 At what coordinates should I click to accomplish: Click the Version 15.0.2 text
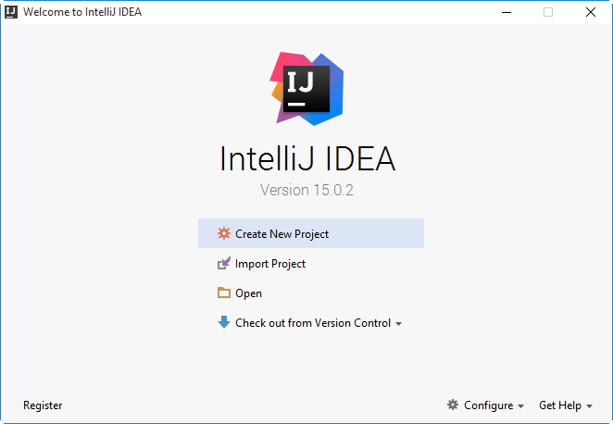pyautogui.click(x=306, y=190)
